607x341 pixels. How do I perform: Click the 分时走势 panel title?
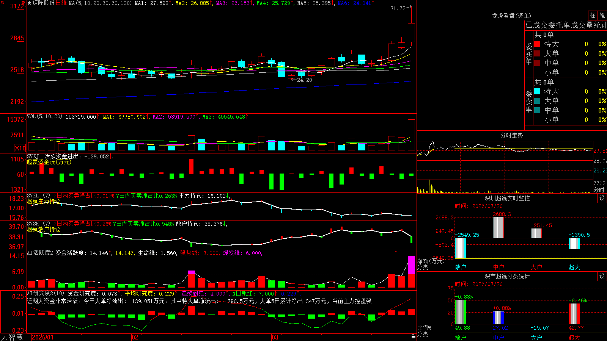[x=511, y=135]
